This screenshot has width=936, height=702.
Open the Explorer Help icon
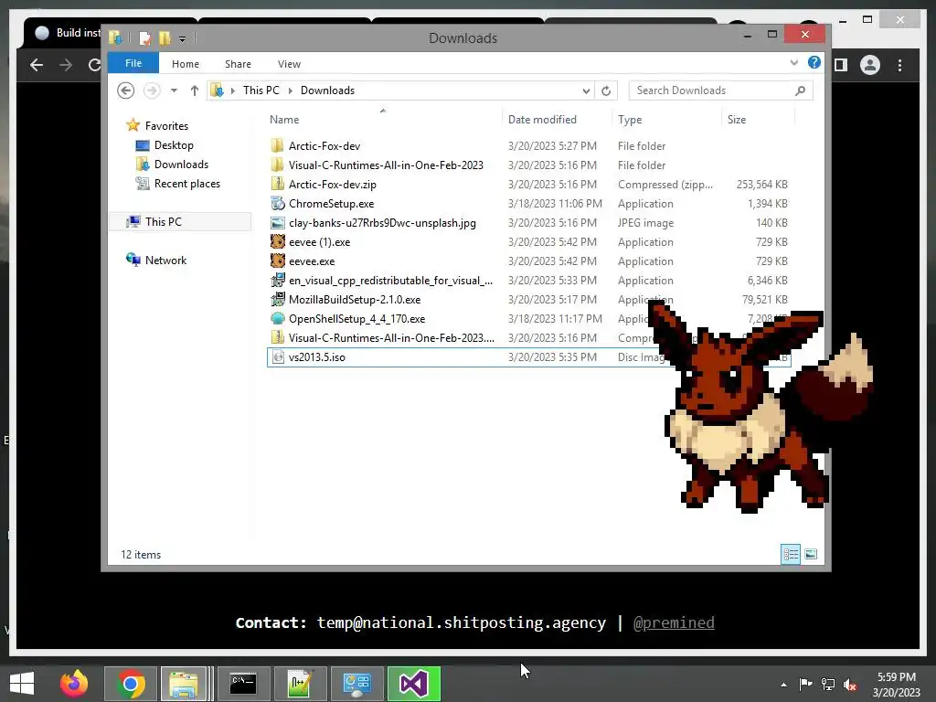[x=814, y=63]
